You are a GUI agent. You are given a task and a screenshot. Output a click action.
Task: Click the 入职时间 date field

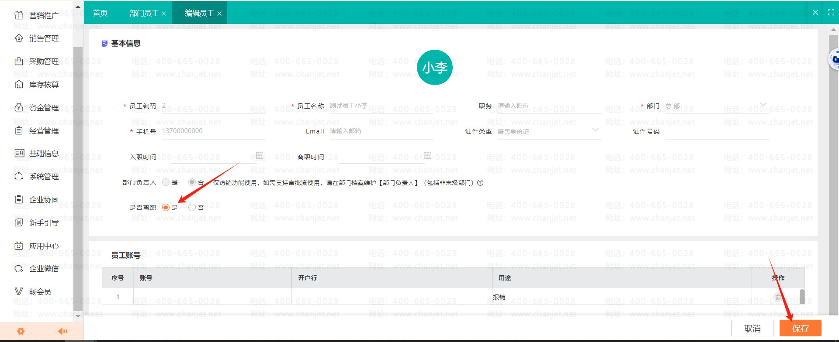tap(213, 157)
